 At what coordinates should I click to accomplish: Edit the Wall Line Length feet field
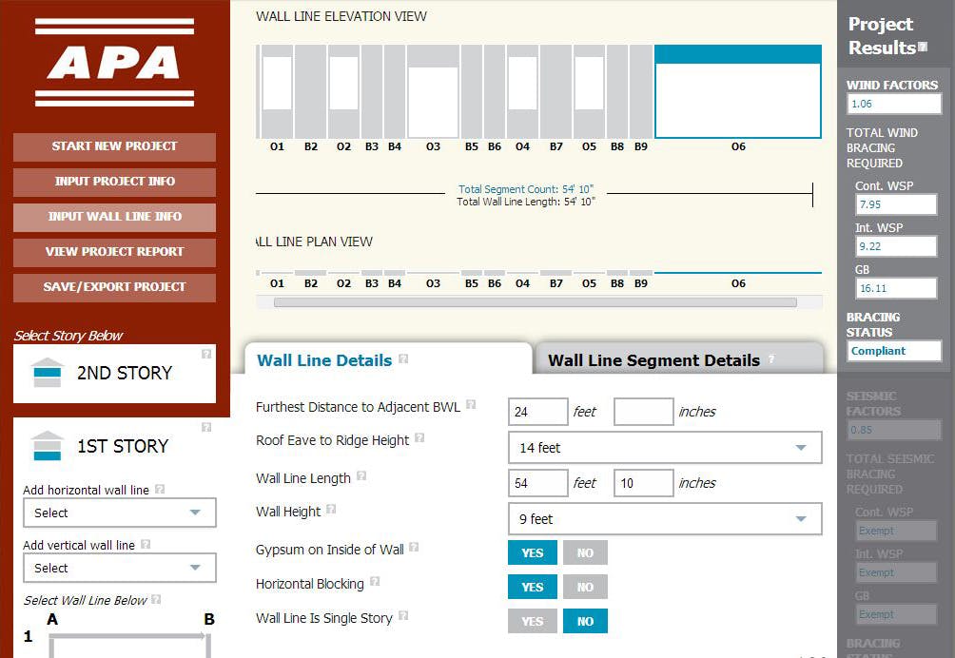pos(537,483)
